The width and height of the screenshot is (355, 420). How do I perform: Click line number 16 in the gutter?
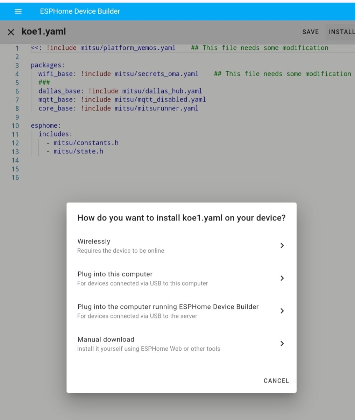coord(15,177)
